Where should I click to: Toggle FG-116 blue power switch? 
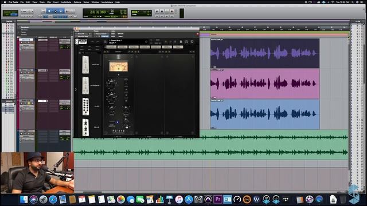(117, 122)
